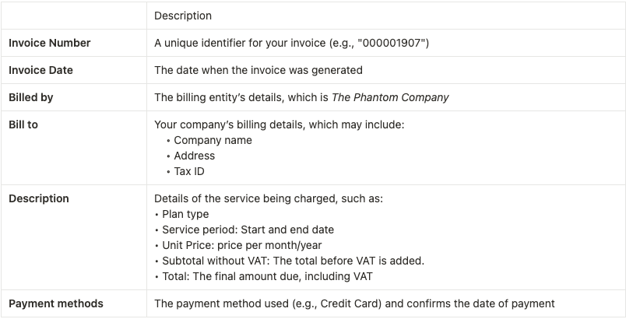Click the Invoice Date row label
626x319 pixels.
tap(40, 70)
